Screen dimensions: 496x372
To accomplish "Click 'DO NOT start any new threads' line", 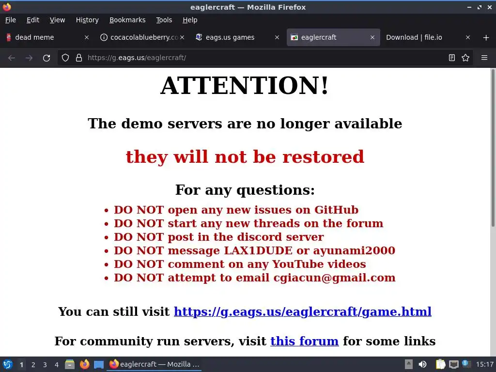I will tap(248, 223).
